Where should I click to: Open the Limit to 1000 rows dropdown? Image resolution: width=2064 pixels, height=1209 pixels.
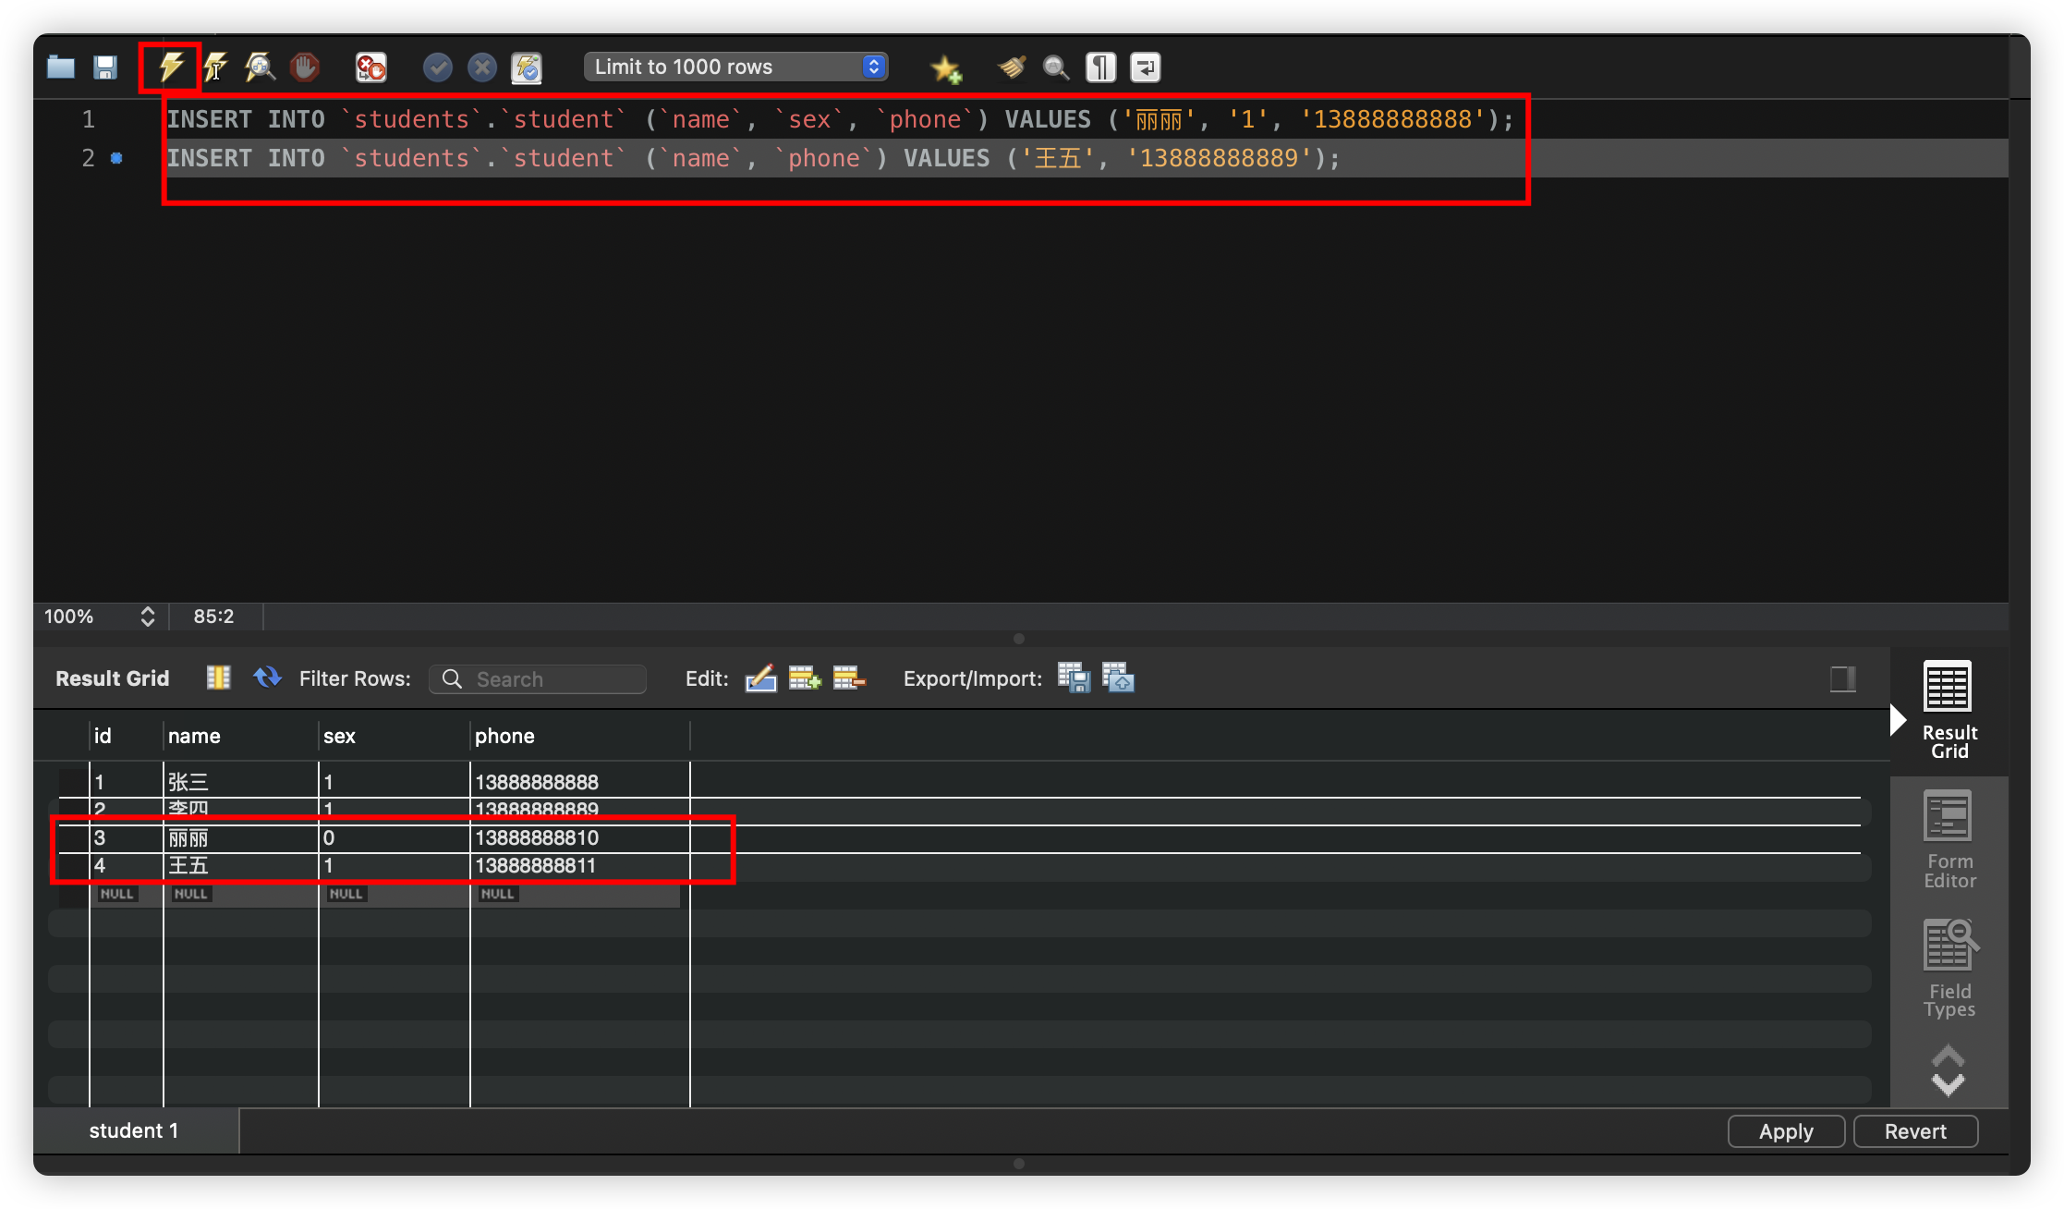click(735, 67)
